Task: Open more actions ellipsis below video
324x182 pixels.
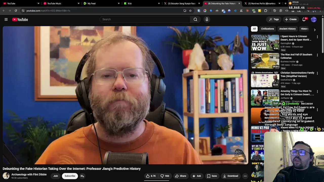Action: coord(245,176)
